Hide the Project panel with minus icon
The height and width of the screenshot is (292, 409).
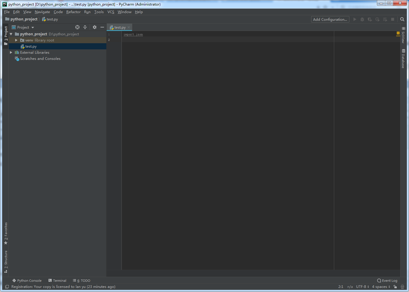pyautogui.click(x=102, y=27)
